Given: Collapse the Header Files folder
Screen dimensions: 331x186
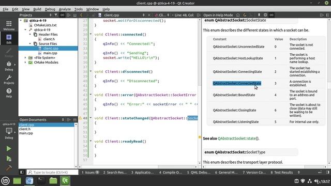Looking at the screenshot, I should tap(30, 35).
